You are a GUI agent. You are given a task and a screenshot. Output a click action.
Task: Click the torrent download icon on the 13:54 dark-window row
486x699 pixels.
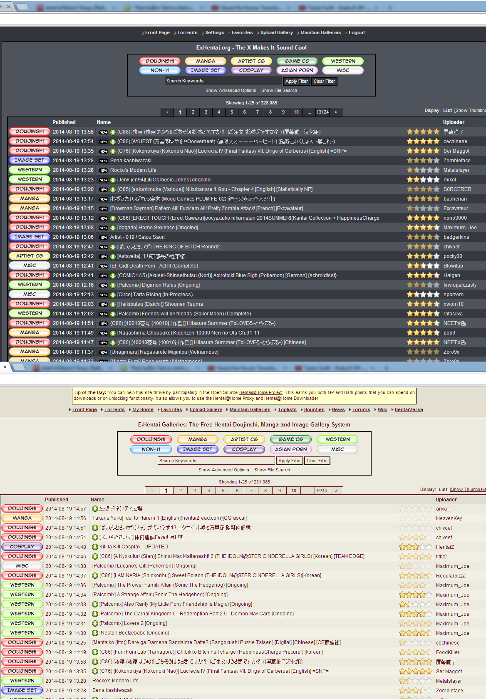[x=113, y=142]
